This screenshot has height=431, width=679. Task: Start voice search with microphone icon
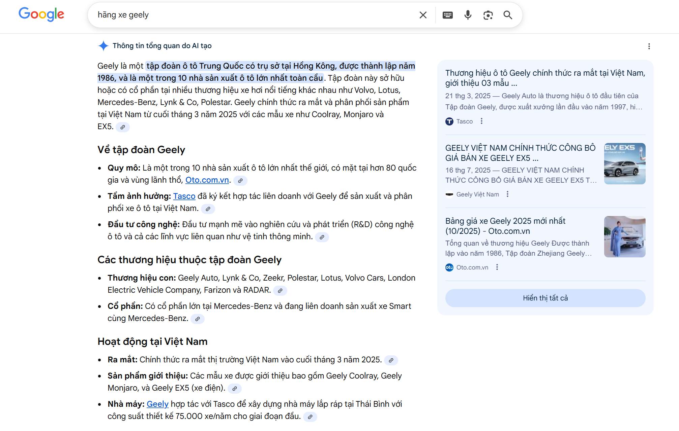point(468,15)
